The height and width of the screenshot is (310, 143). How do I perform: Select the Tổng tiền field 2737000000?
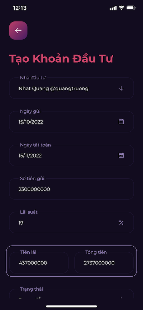point(104,263)
